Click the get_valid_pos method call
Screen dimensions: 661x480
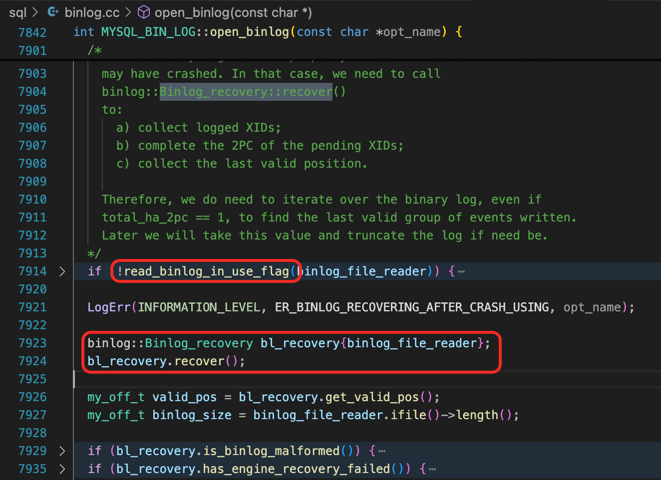coord(372,397)
